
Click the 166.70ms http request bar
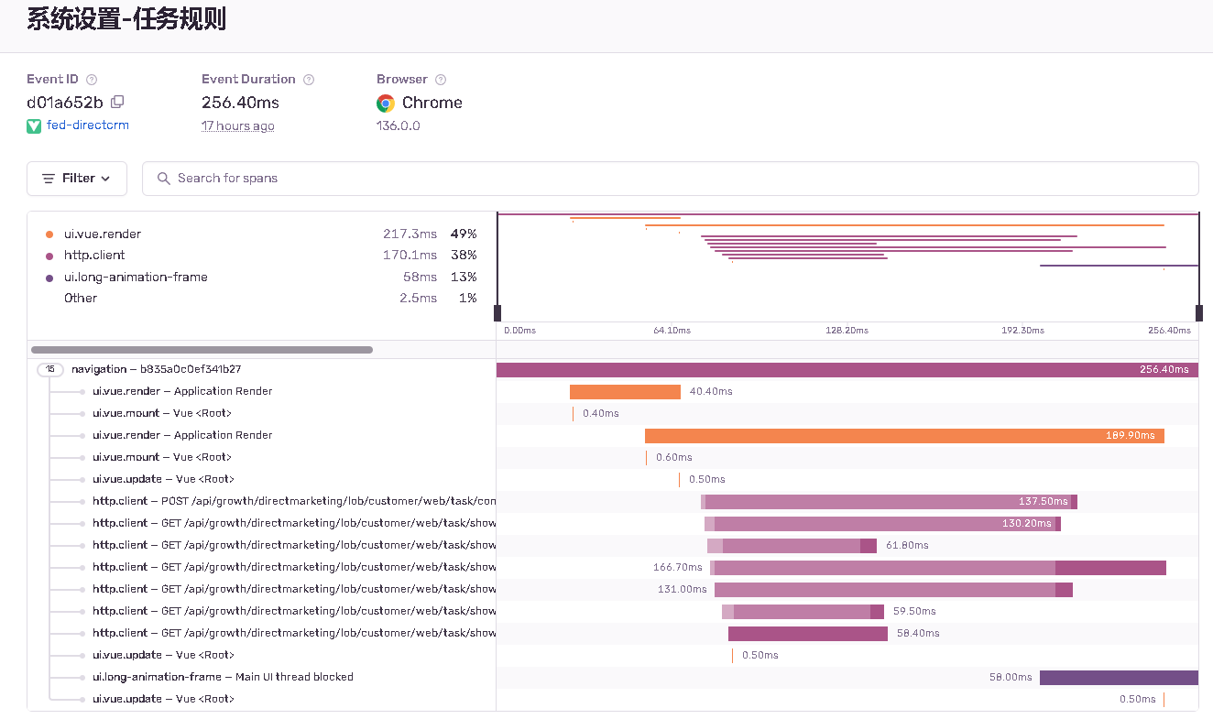click(938, 568)
